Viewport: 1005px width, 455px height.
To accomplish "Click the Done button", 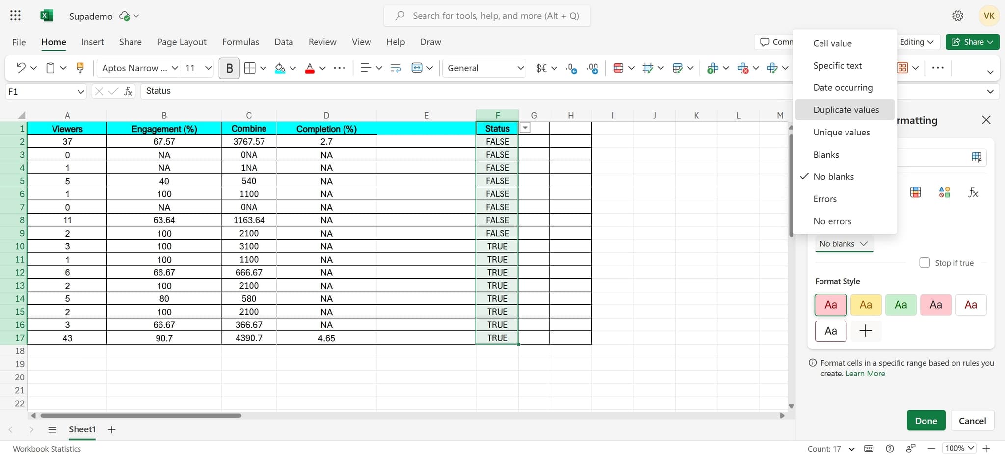I will tap(926, 420).
